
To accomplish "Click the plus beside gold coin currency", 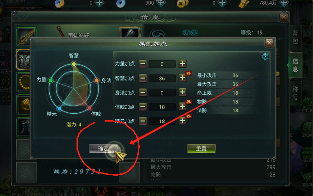I will (x=222, y=3).
